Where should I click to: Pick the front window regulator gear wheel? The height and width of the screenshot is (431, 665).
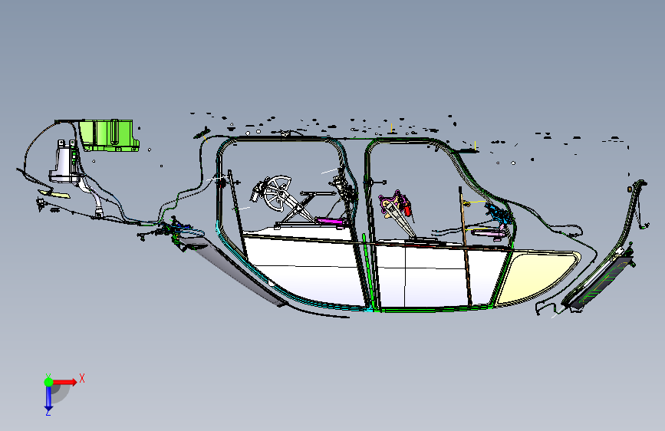pyautogui.click(x=278, y=193)
